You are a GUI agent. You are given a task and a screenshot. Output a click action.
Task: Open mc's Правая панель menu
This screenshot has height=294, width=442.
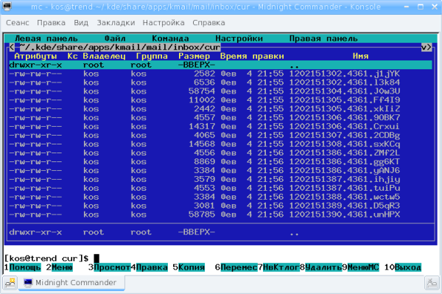click(x=323, y=38)
